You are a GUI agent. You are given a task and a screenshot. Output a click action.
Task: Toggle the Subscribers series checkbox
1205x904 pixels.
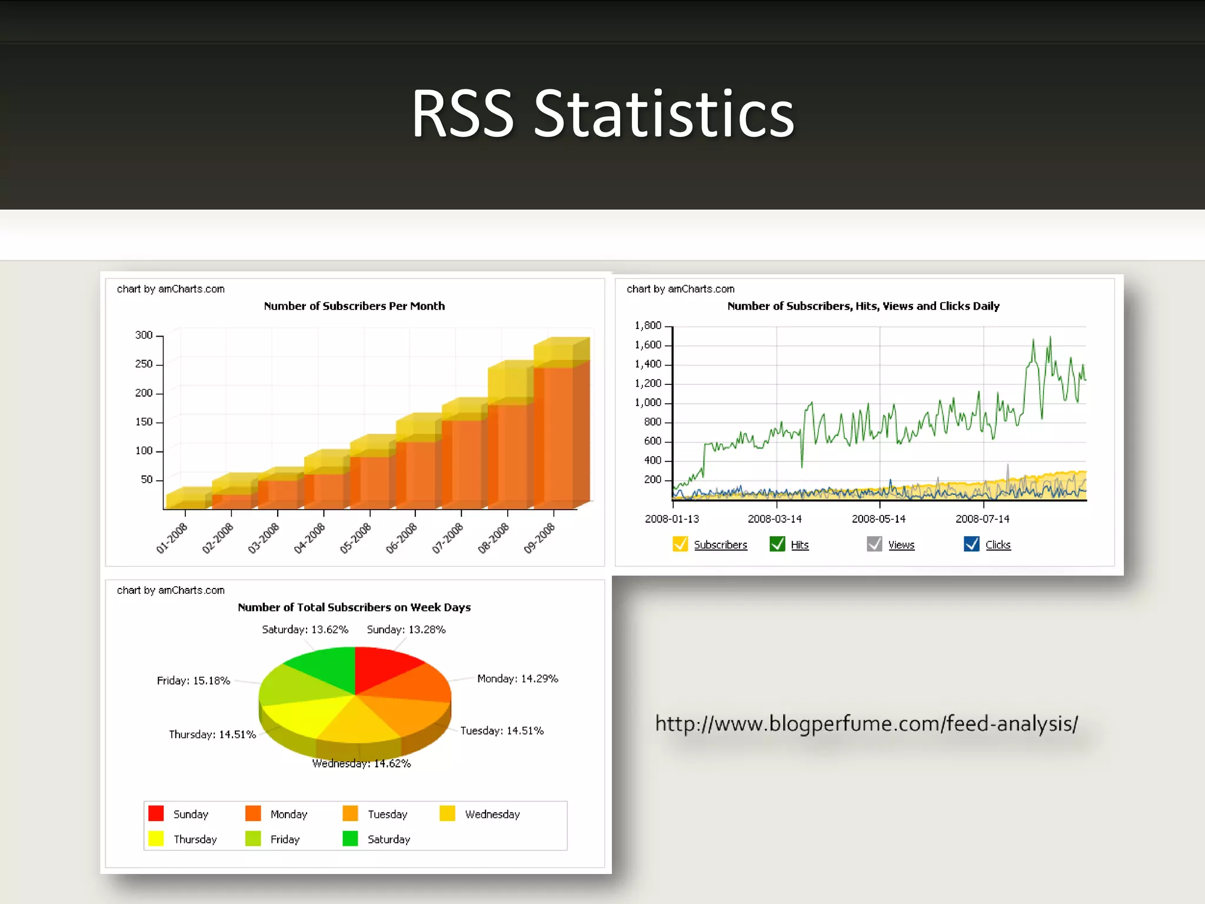pos(680,544)
